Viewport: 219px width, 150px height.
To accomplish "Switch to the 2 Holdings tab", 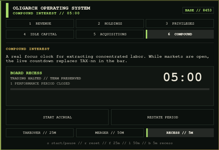I will [x=110, y=24].
